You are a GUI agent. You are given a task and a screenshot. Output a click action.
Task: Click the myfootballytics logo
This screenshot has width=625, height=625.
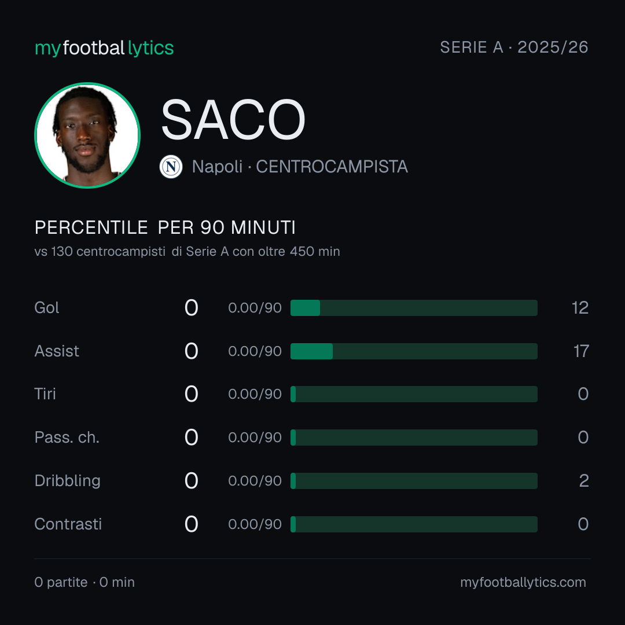[104, 48]
